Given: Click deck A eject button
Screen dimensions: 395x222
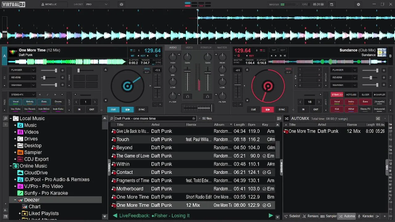Looking at the screenshot, I should 106,70.
